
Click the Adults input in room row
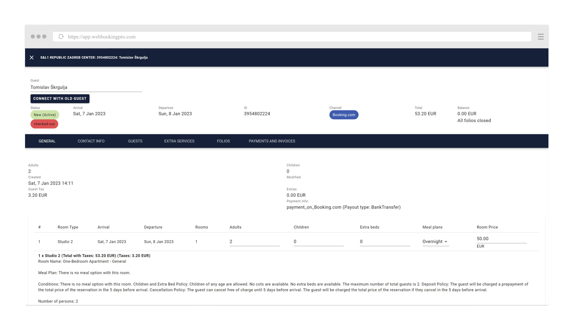254,242
